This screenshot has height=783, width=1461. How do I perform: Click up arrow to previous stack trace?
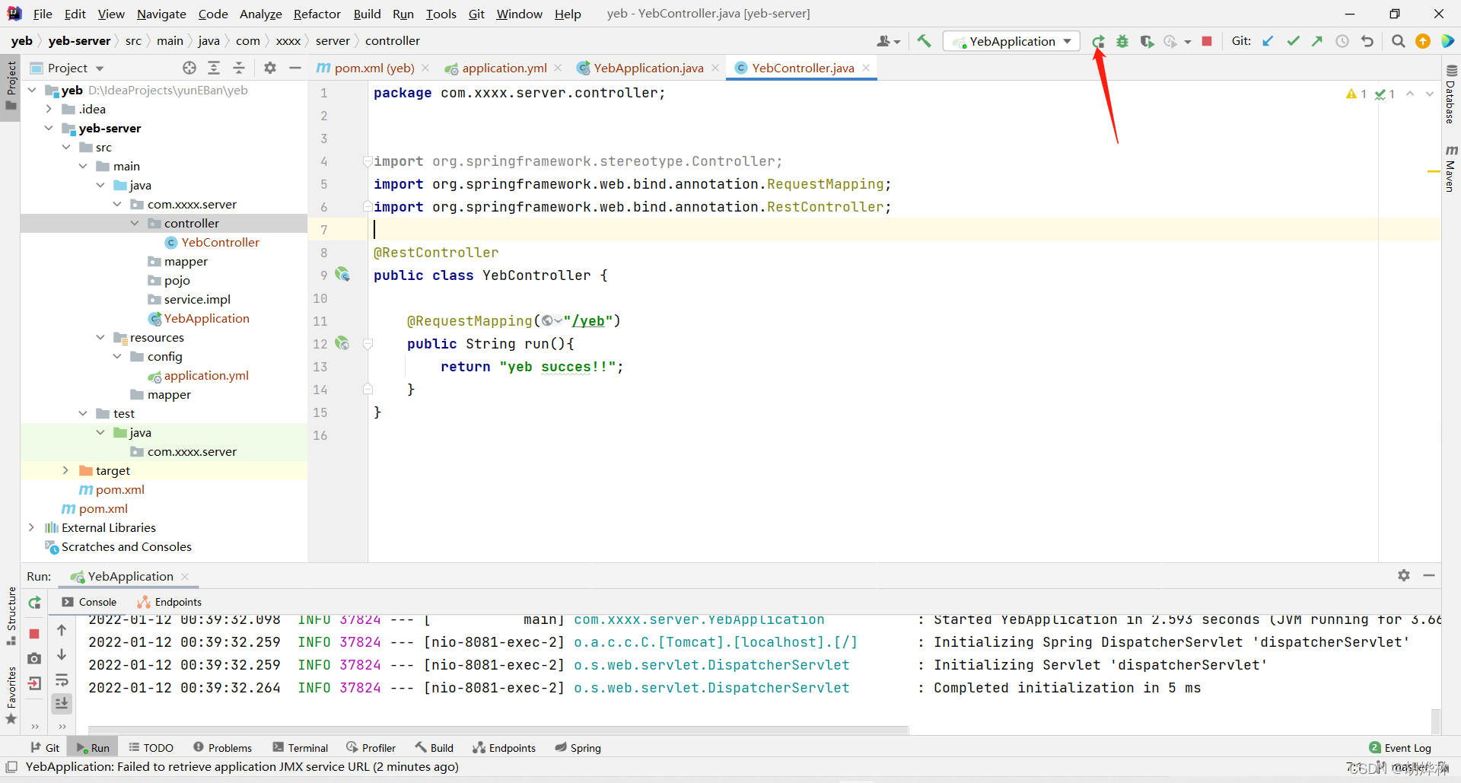tap(62, 630)
